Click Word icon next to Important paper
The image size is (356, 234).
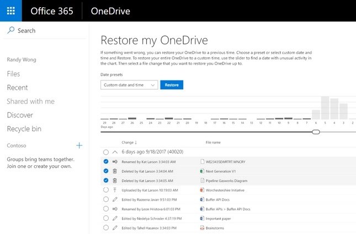(202, 218)
